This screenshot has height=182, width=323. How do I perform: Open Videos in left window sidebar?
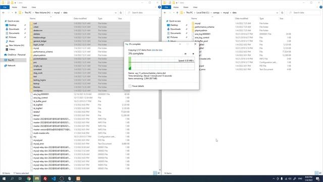[12, 50]
